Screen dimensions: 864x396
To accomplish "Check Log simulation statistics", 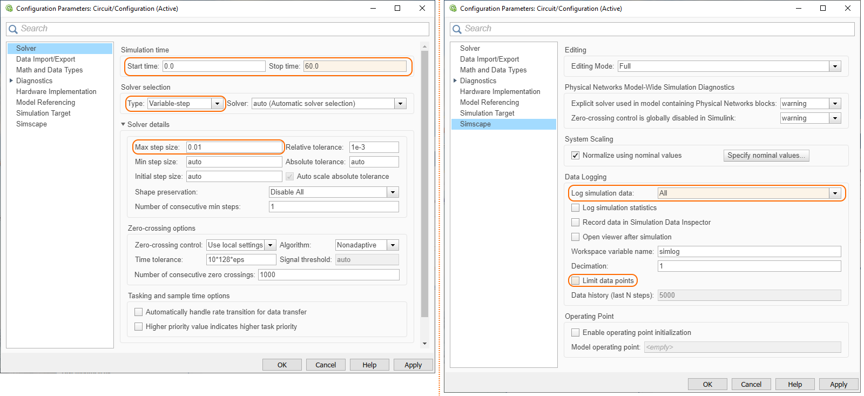I will tap(576, 208).
